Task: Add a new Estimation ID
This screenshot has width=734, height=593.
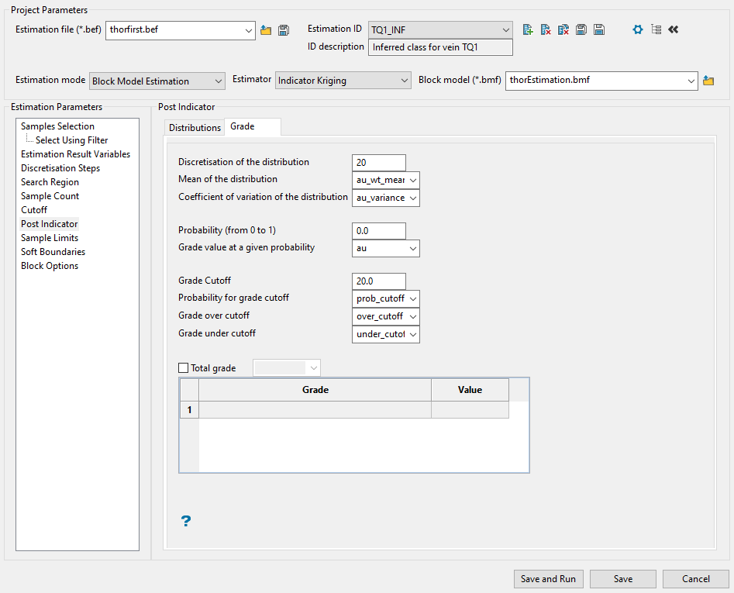Action: tap(528, 29)
